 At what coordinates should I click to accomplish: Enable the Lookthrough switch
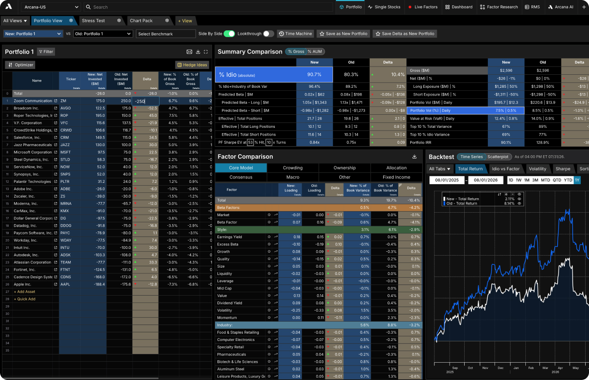pyautogui.click(x=268, y=34)
